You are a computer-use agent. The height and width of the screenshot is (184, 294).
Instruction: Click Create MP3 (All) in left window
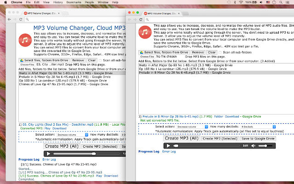coord(62,146)
